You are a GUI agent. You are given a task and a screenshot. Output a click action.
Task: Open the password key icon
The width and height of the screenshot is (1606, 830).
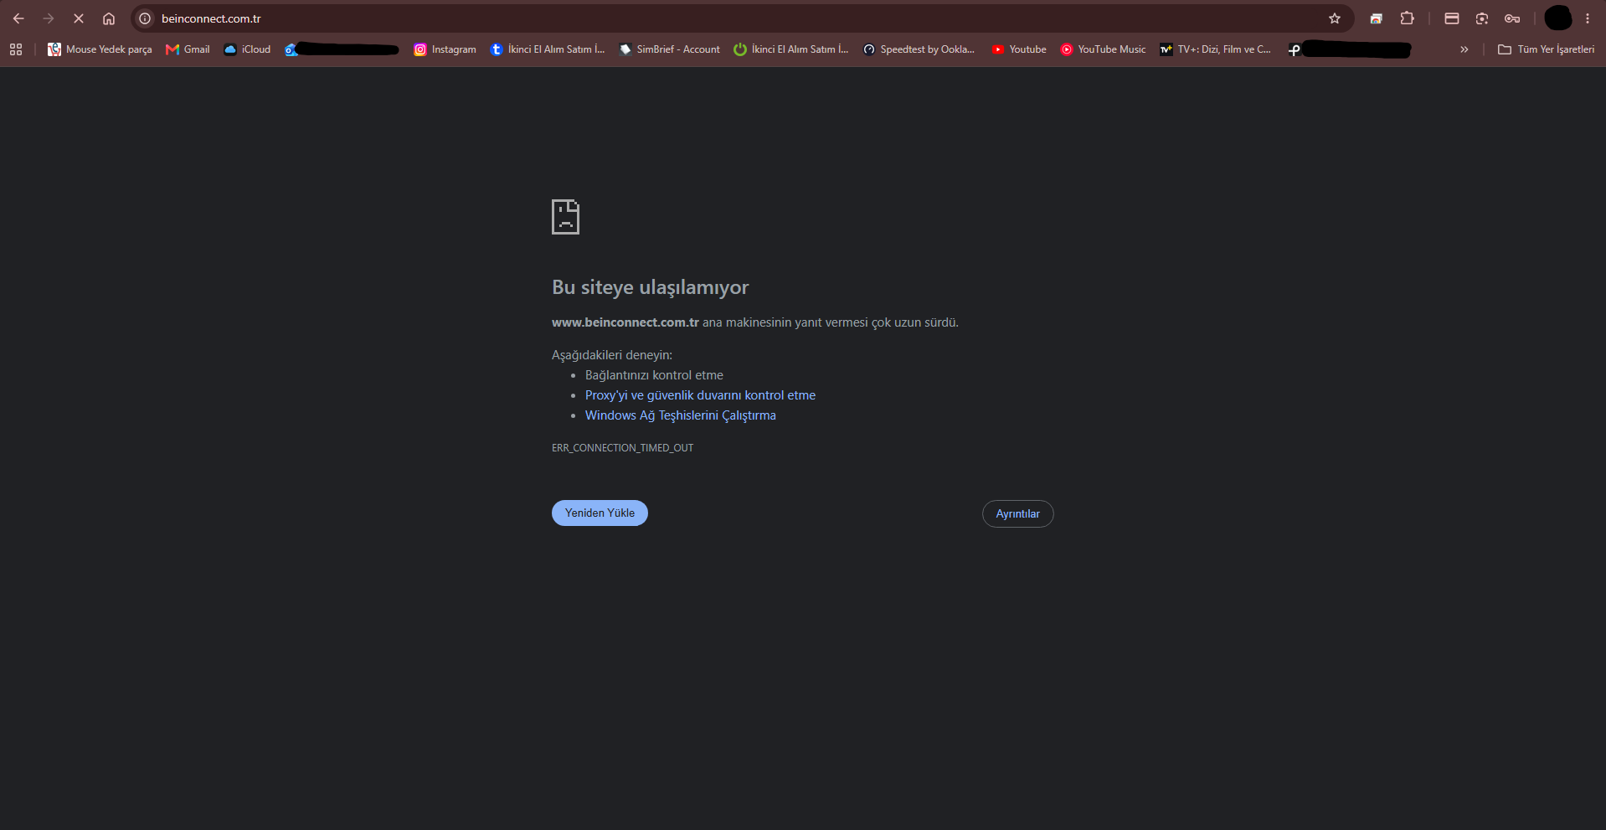point(1512,18)
